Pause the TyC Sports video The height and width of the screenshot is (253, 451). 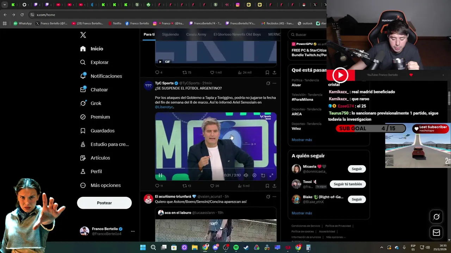coord(160,175)
